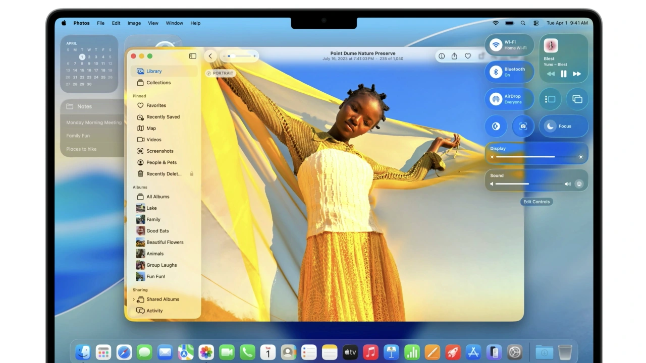Adjust the Display brightness slider
This screenshot has width=646, height=363.
tap(536, 157)
